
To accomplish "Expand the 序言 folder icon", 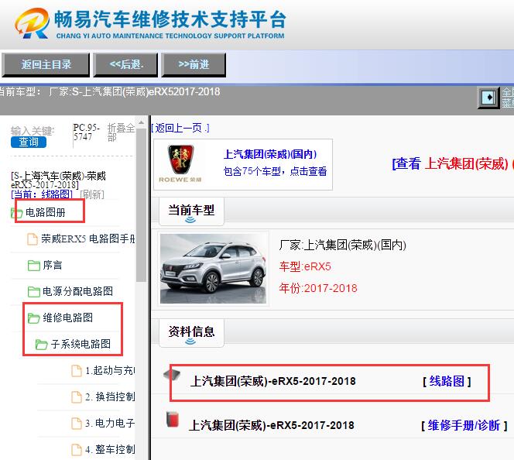I will 34,266.
